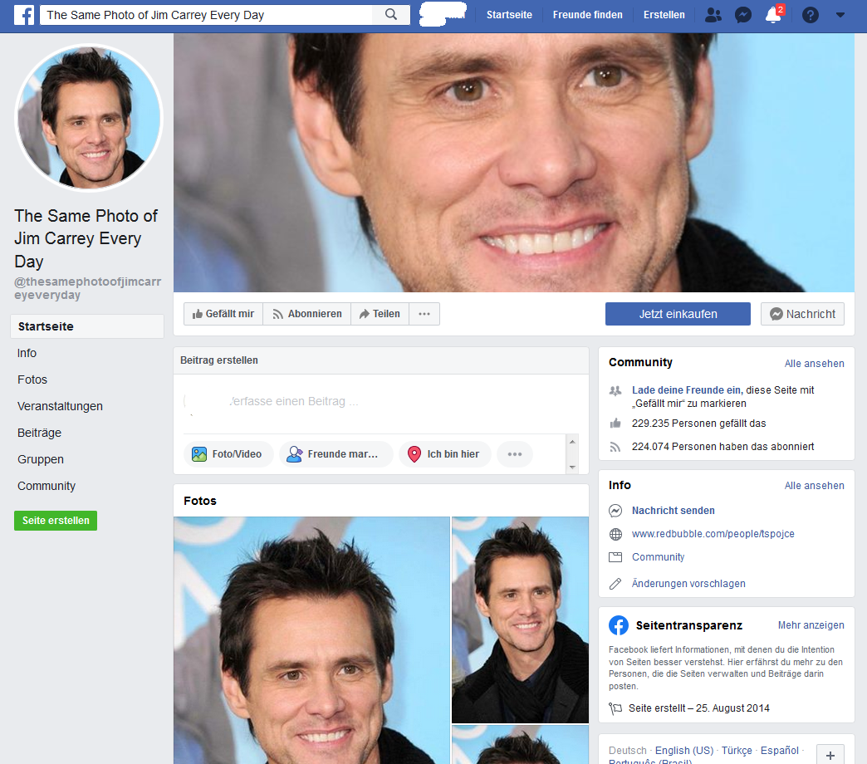This screenshot has height=764, width=867.
Task: Open Erstellen in top bar
Action: pyautogui.click(x=664, y=15)
